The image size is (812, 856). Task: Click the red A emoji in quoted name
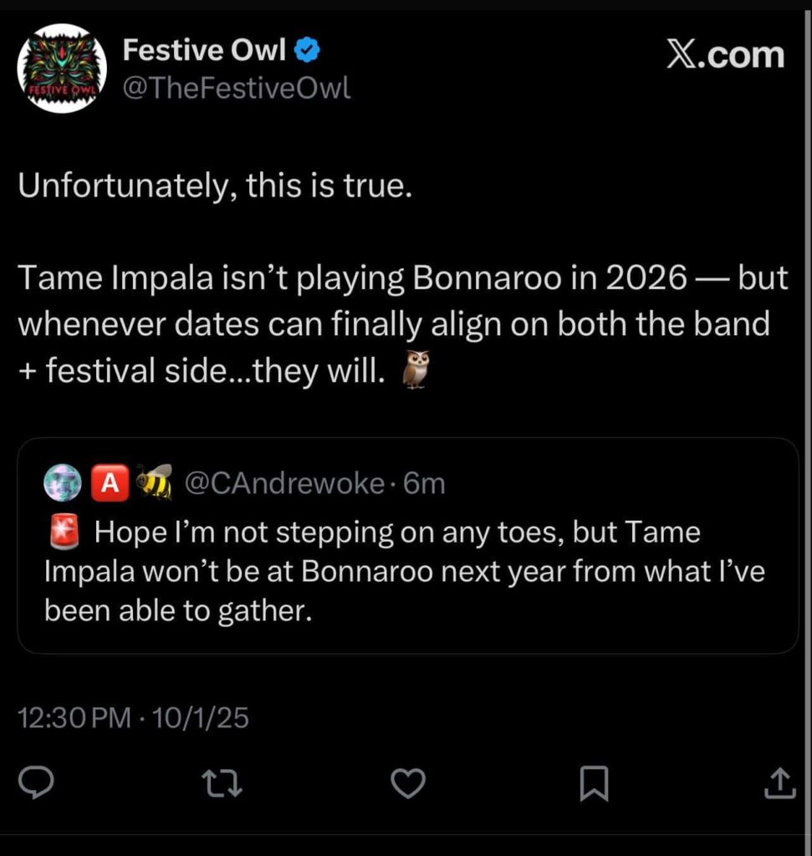109,484
